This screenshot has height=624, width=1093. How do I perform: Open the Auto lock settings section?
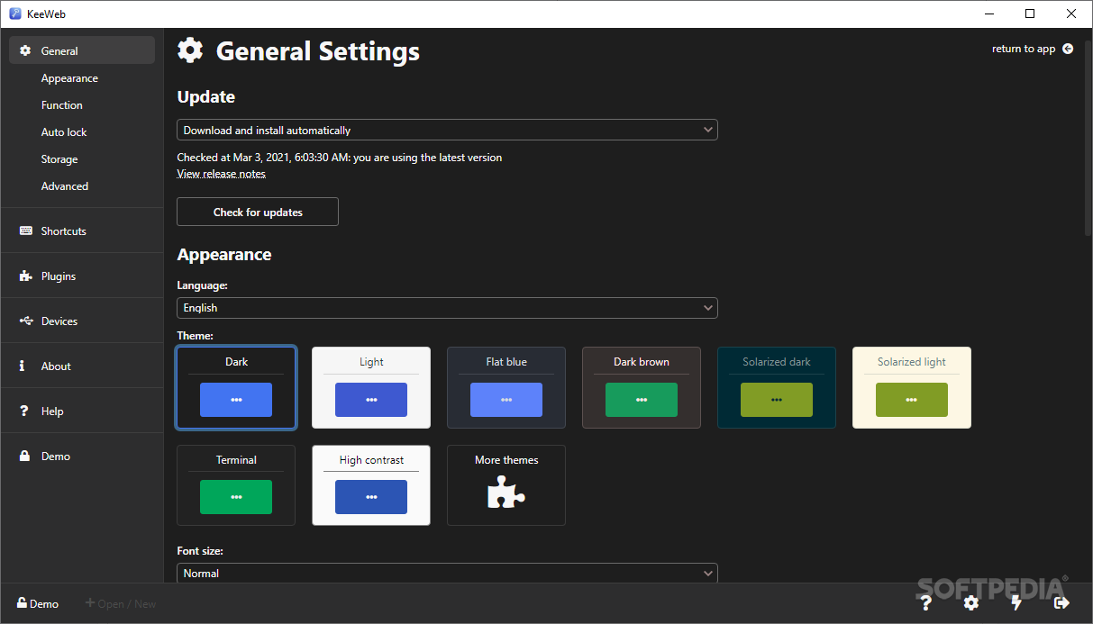pyautogui.click(x=64, y=132)
